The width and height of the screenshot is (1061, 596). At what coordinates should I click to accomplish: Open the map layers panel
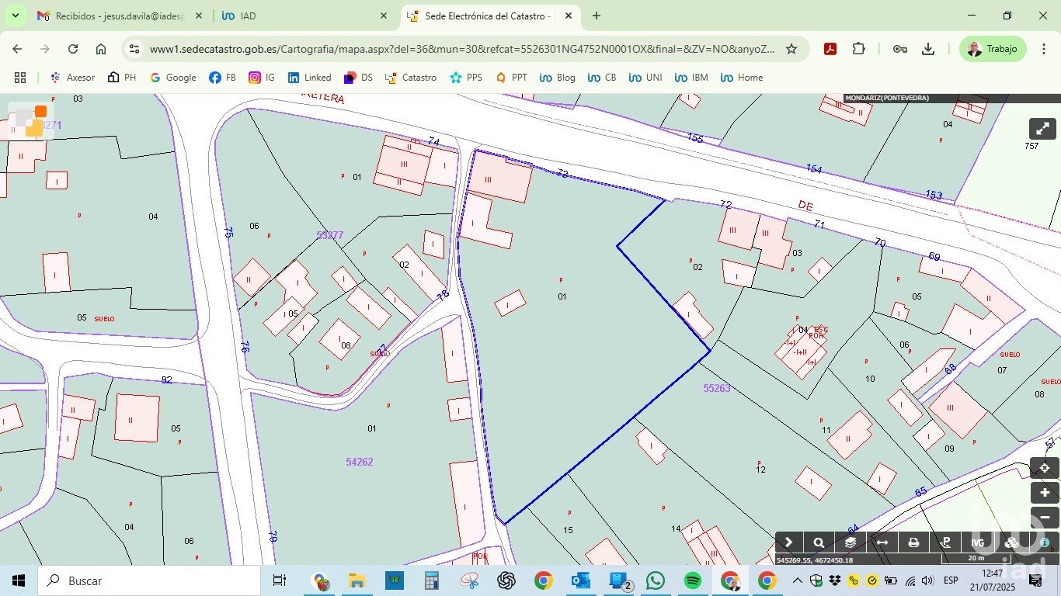pos(851,542)
